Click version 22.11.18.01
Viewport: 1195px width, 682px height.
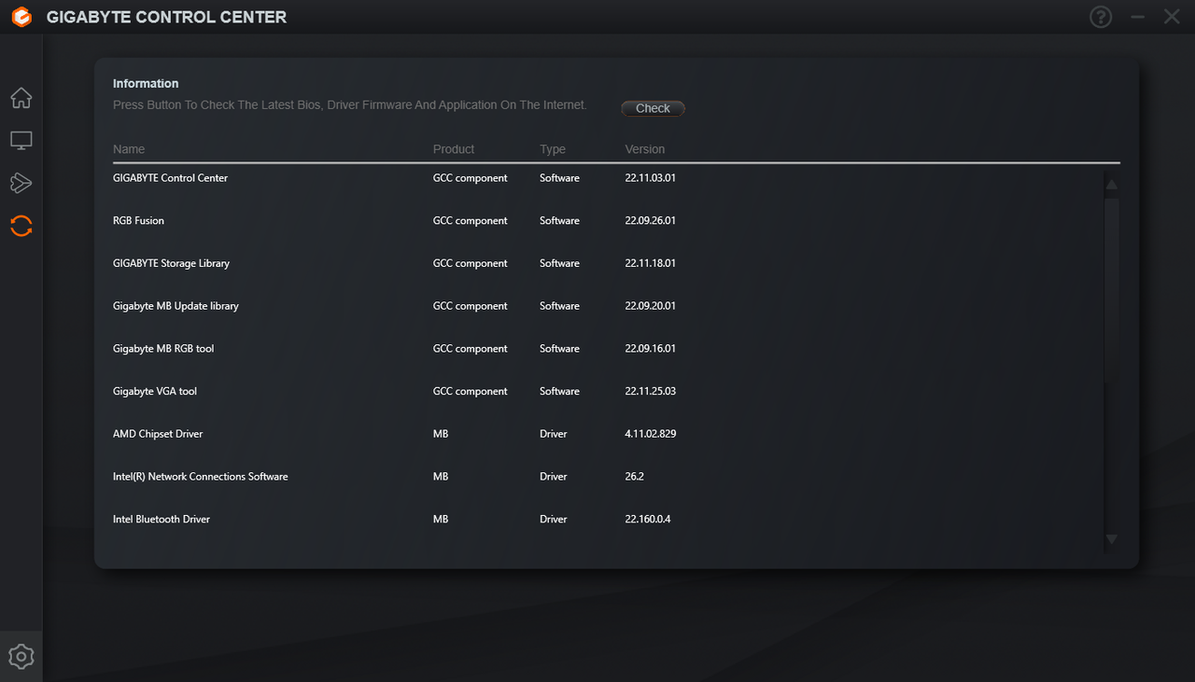[651, 263]
